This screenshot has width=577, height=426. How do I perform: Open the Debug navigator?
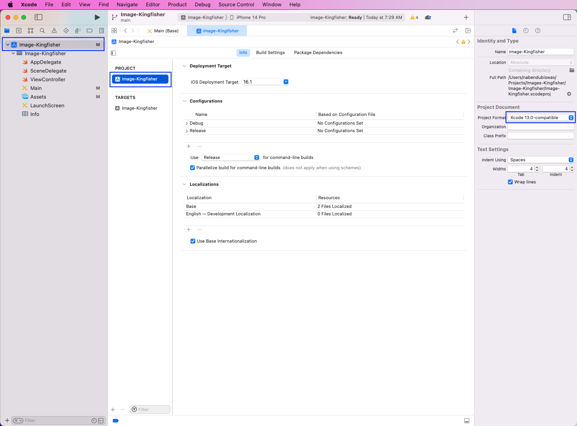[x=78, y=31]
